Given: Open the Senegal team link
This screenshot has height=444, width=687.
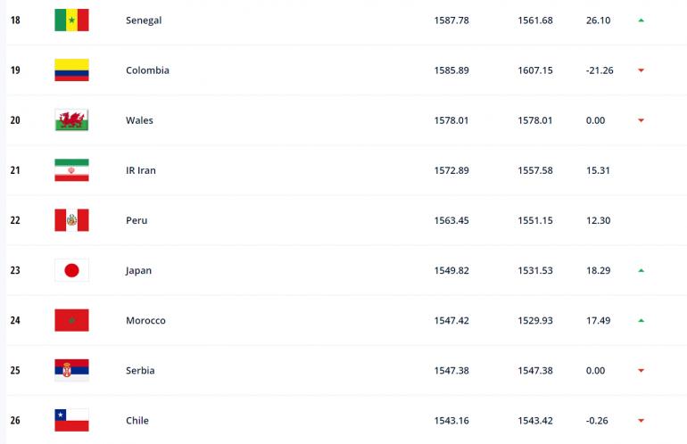Looking at the screenshot, I should (144, 21).
